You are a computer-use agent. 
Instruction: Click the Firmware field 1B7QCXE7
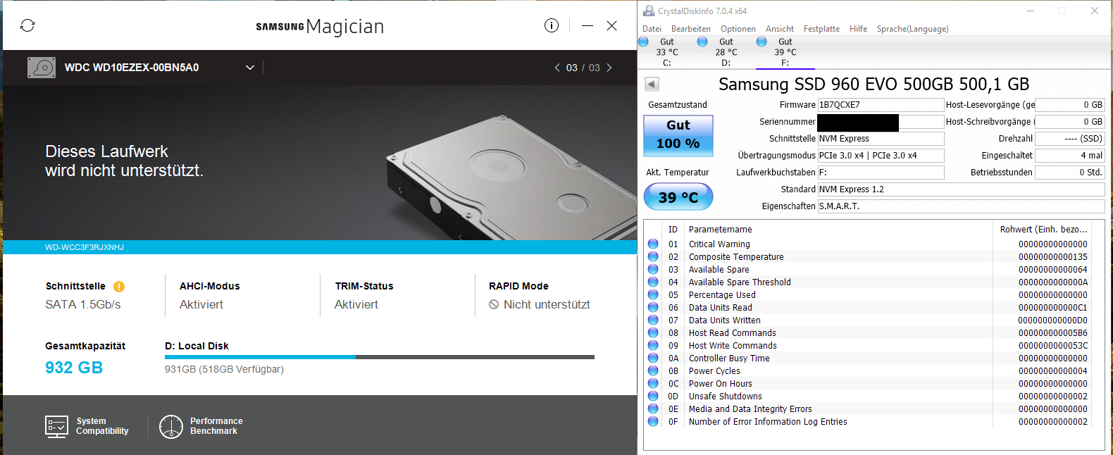tap(881, 105)
